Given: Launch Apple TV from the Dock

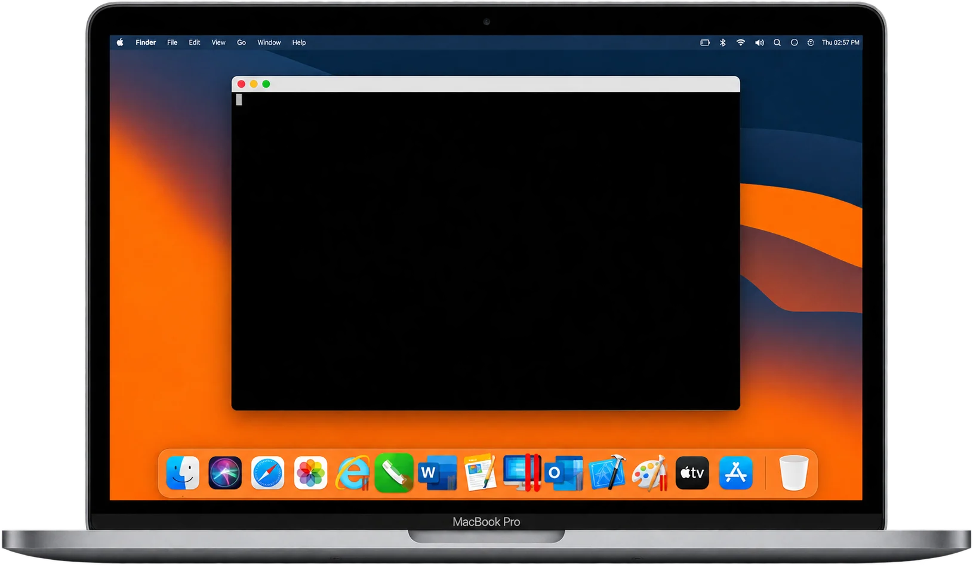Looking at the screenshot, I should point(692,473).
